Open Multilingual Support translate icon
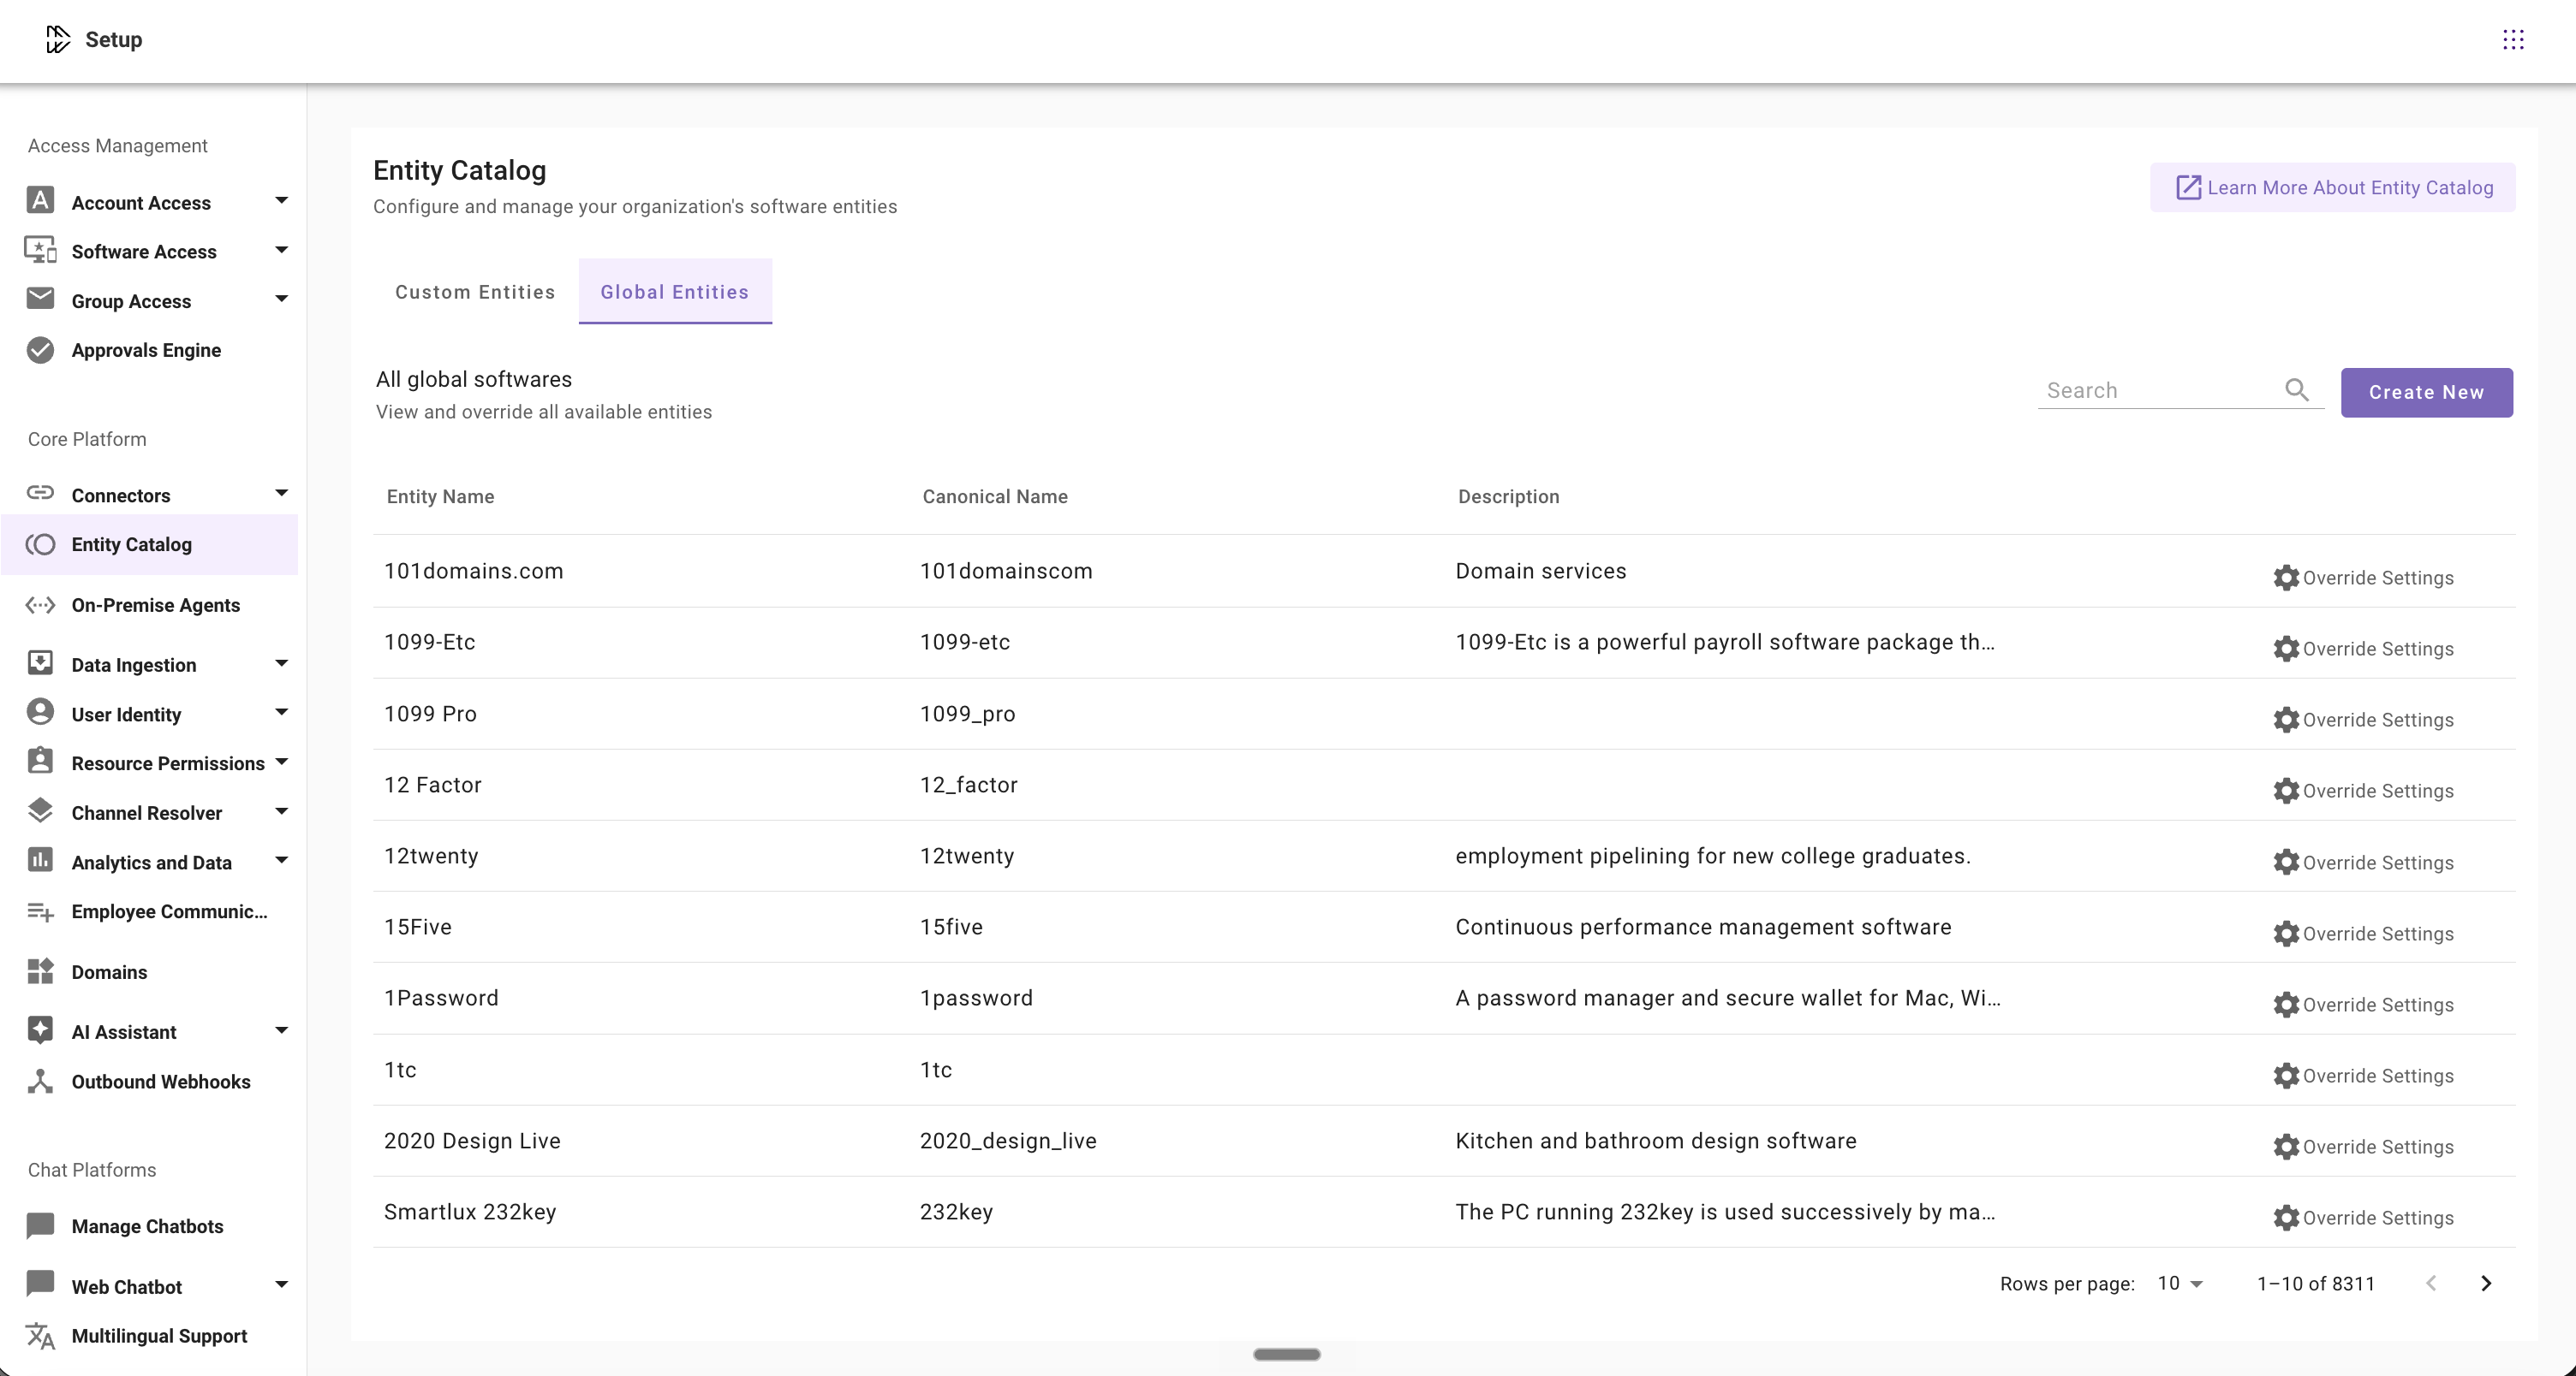2576x1376 pixels. 40,1336
